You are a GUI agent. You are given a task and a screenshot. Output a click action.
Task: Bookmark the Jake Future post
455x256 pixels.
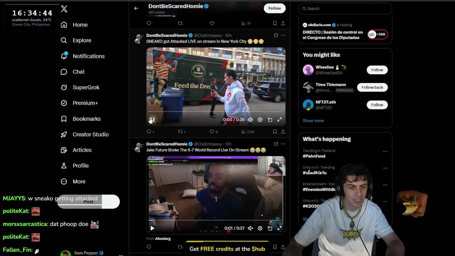tap(275, 247)
